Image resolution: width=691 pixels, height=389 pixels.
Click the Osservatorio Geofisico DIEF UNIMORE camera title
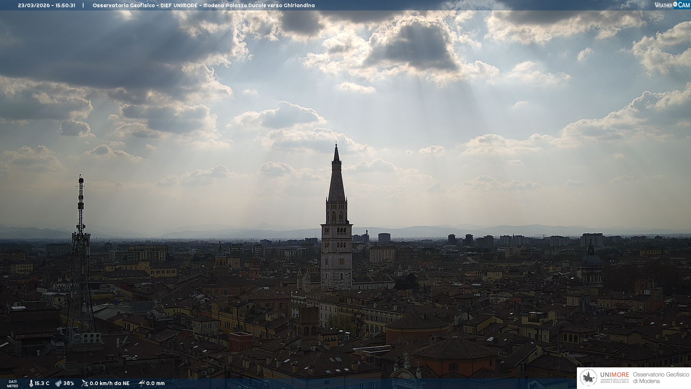(203, 5)
